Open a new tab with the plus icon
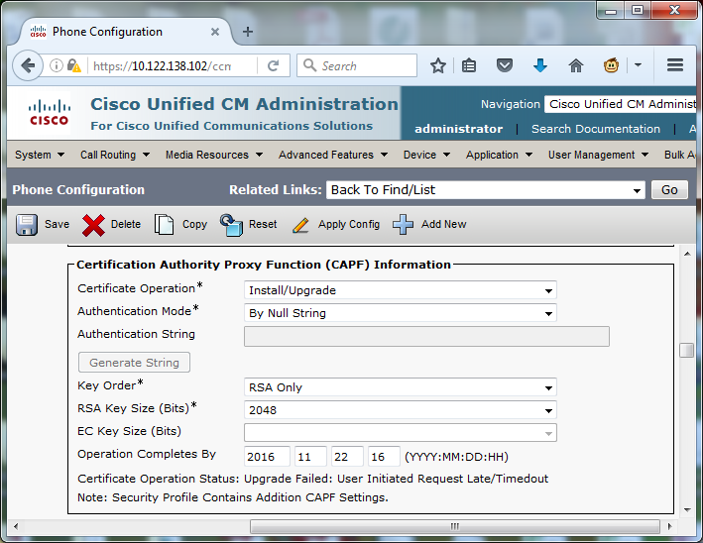 coord(248,32)
